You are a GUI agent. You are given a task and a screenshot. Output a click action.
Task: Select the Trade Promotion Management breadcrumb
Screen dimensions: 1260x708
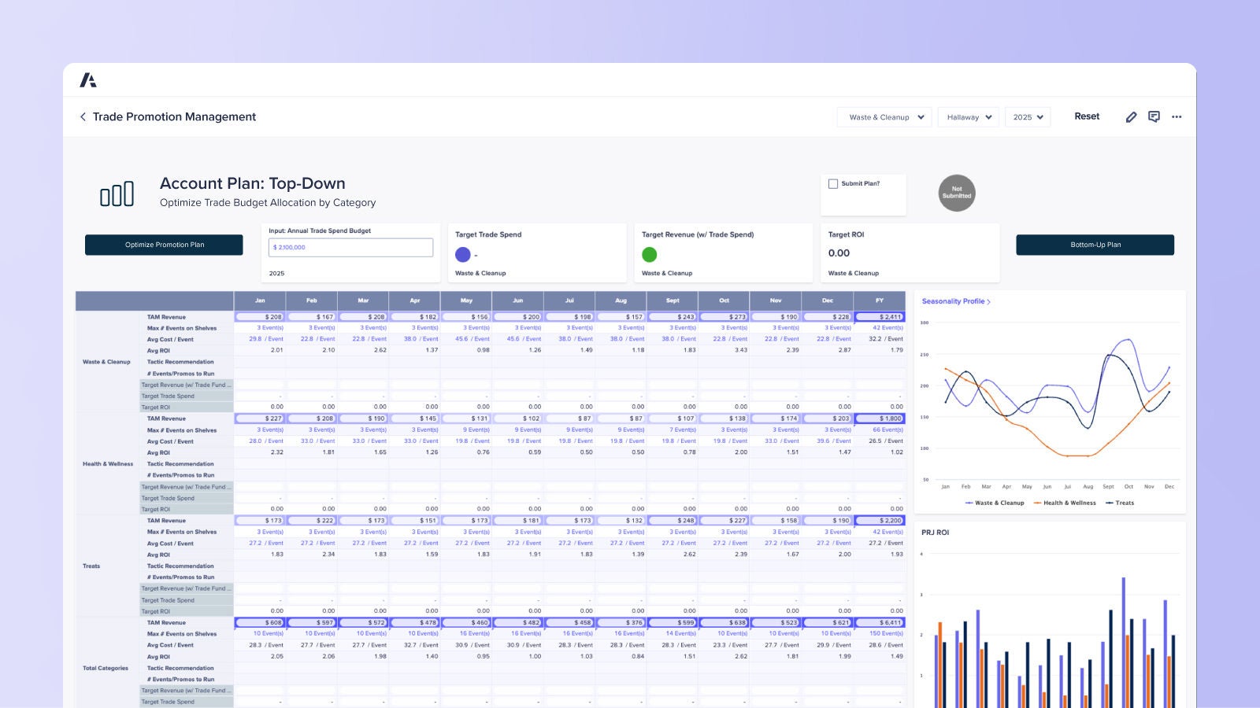click(x=174, y=116)
